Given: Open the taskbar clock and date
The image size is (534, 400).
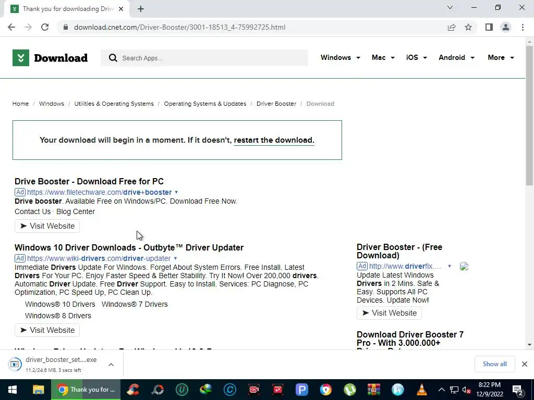Looking at the screenshot, I should 489,390.
